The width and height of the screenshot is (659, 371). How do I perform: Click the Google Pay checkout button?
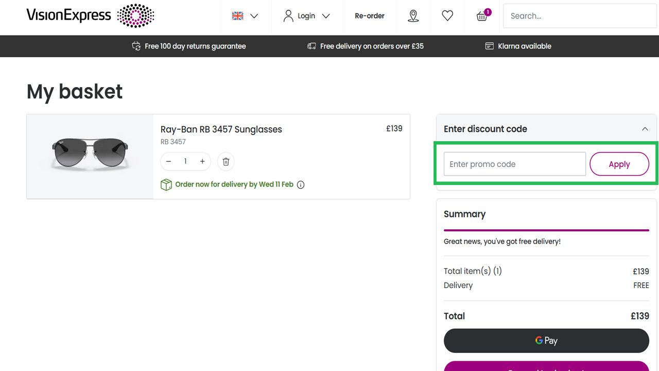click(546, 340)
